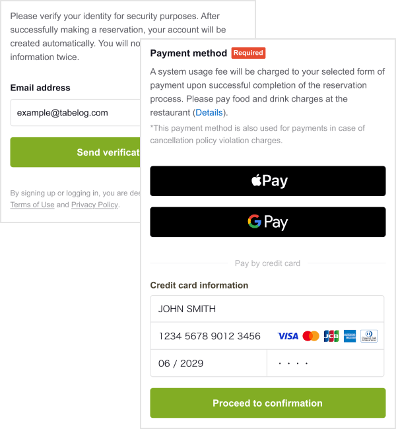The image size is (396, 433).
Task: Pay with the Google Pay button
Action: [x=268, y=222]
